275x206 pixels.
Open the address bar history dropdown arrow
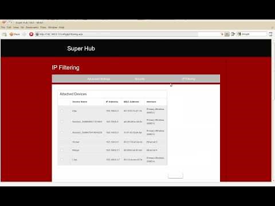click(227, 34)
